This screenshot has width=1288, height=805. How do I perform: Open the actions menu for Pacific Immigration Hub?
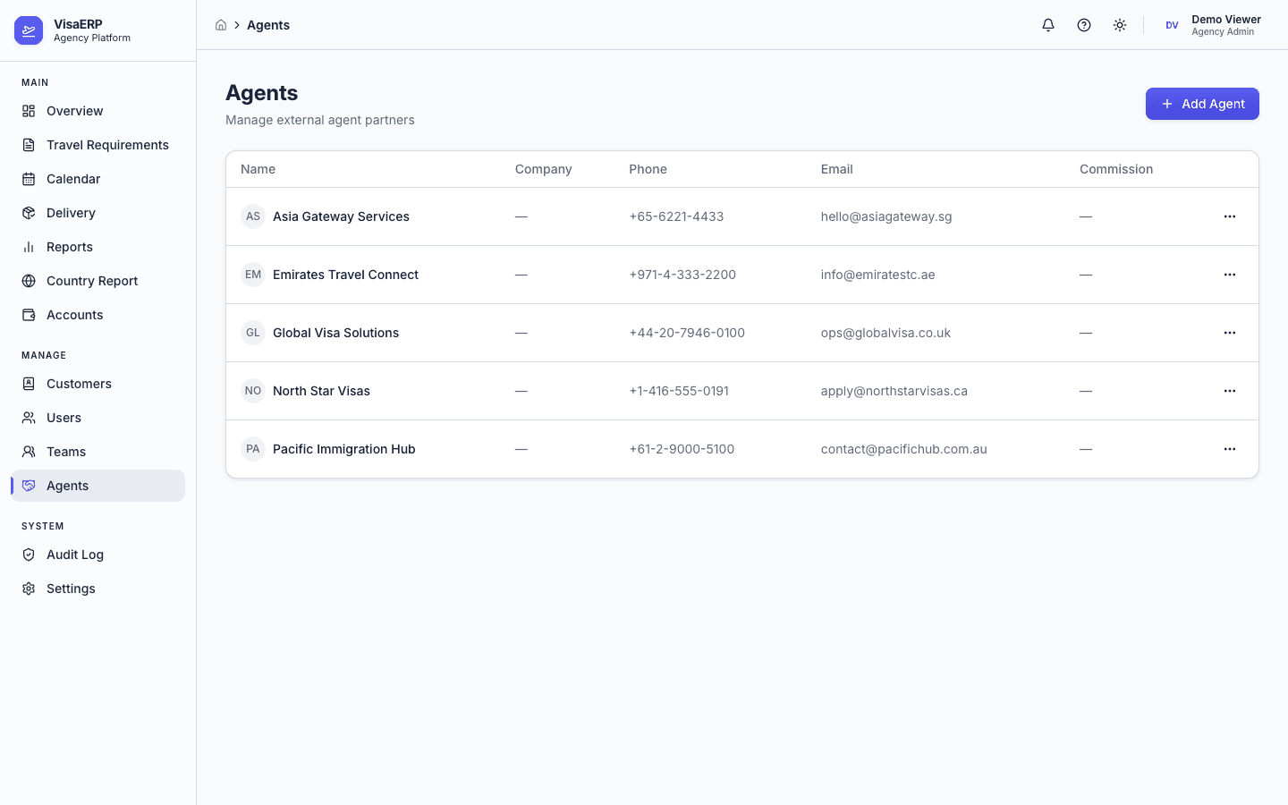1230,448
